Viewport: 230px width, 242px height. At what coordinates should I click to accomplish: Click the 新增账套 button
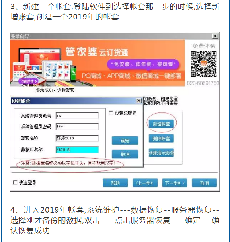pos(161,124)
